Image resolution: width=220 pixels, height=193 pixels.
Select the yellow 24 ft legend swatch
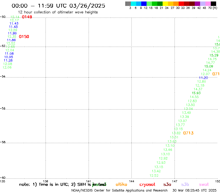(165, 4)
